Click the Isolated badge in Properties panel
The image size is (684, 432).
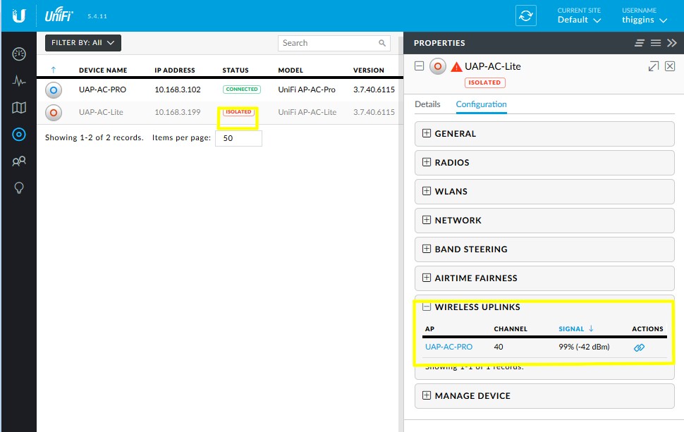tap(484, 83)
